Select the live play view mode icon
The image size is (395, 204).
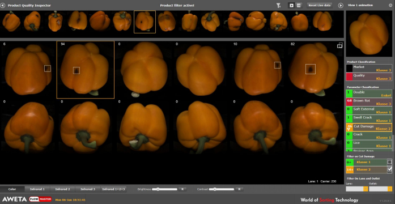[x=291, y=5]
